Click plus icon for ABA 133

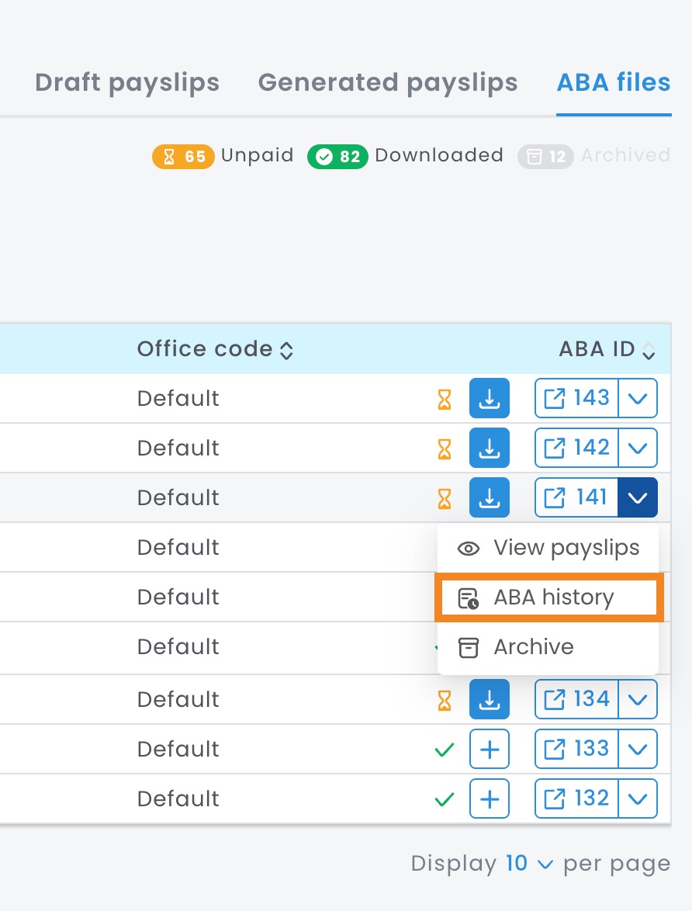[489, 749]
